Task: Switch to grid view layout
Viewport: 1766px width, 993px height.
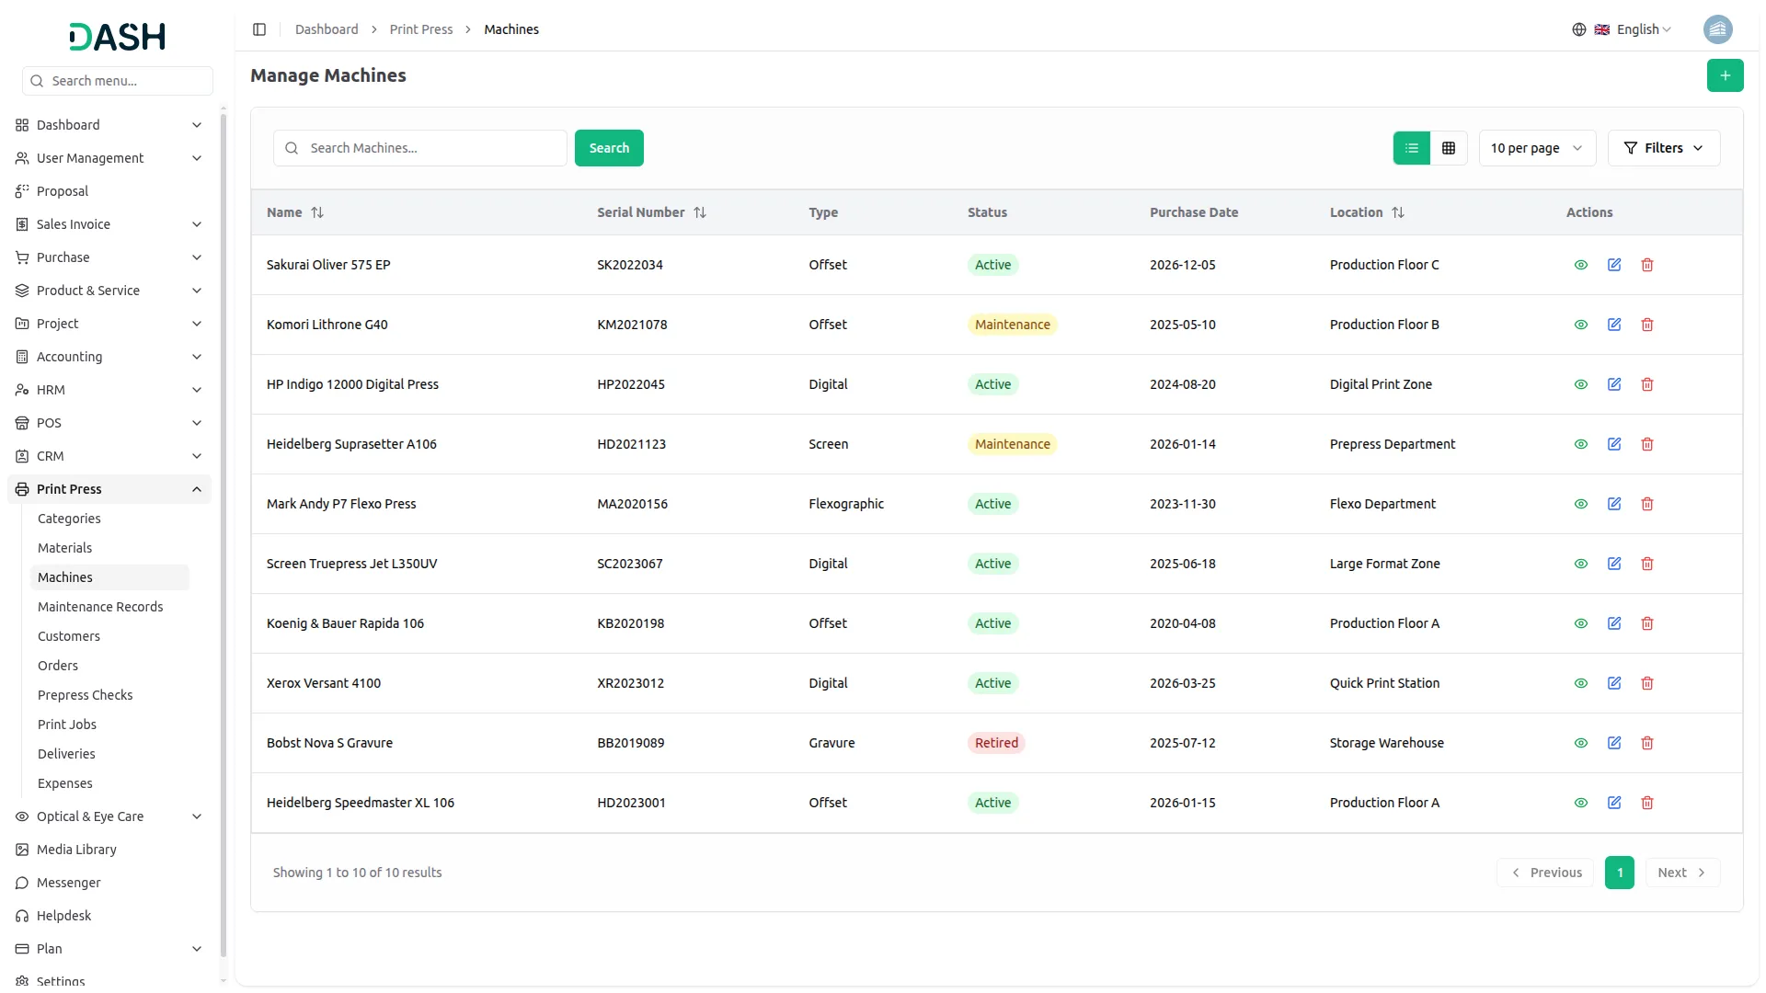Action: pyautogui.click(x=1449, y=148)
